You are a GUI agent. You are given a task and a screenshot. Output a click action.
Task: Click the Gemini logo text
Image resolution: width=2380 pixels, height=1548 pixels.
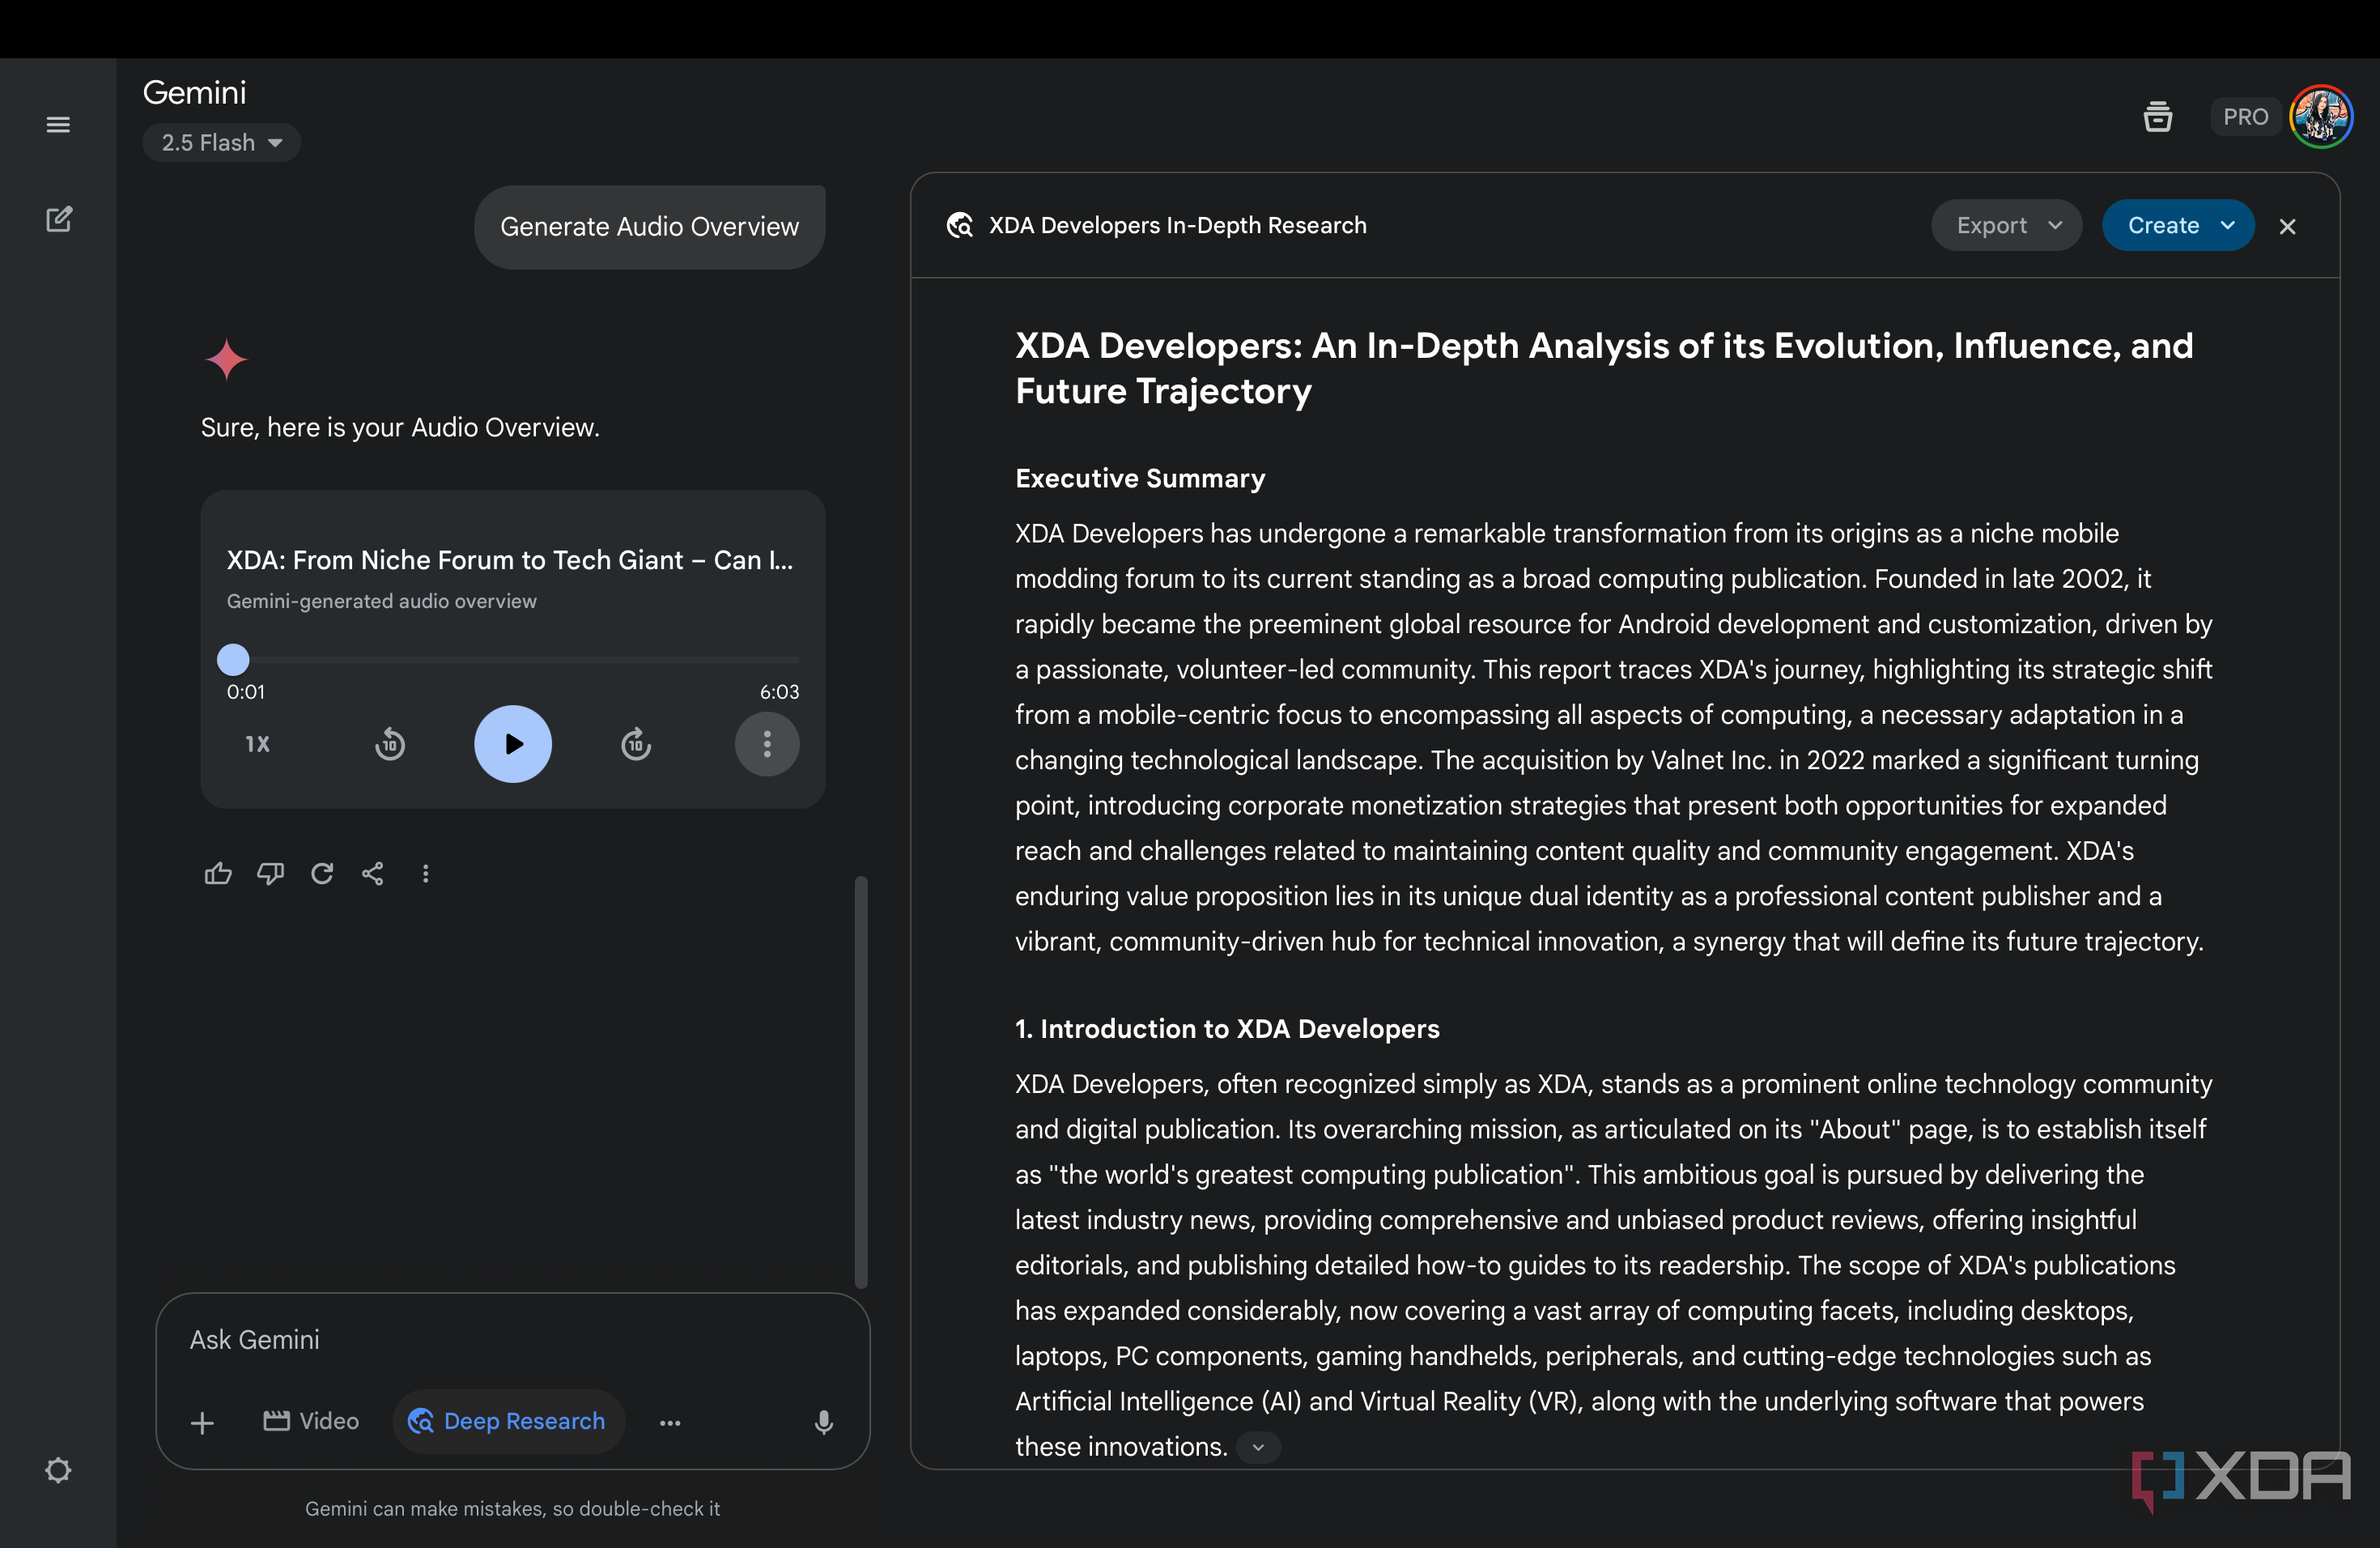[x=194, y=93]
